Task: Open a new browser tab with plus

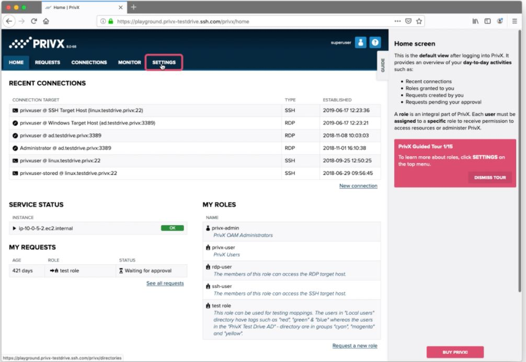Action: tap(133, 7)
